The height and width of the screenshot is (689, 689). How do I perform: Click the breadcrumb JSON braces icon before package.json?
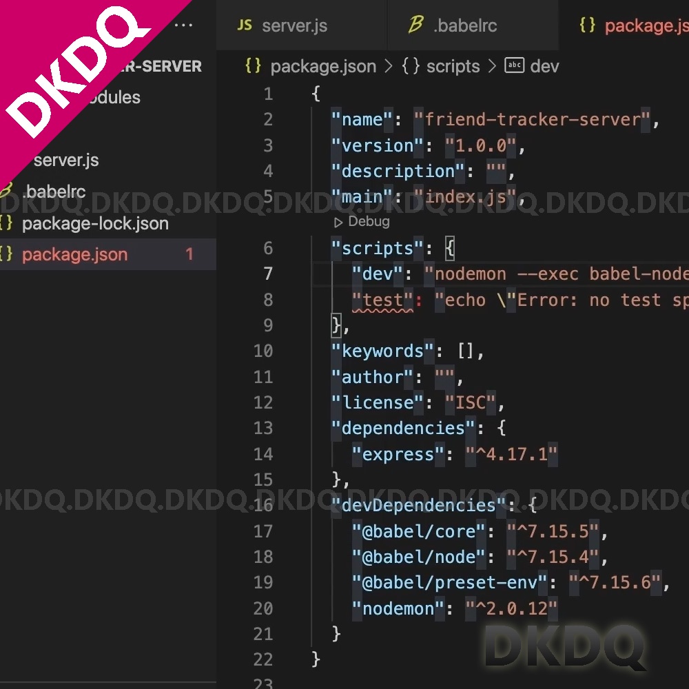point(253,66)
